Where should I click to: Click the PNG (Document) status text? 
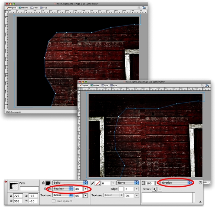tap(13, 112)
